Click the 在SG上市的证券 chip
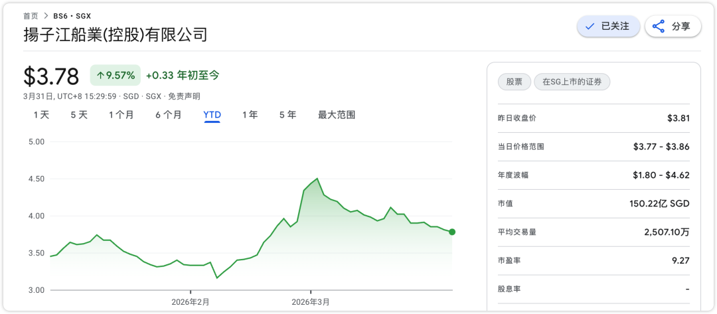Screen dimensions: 717x314 coord(572,82)
